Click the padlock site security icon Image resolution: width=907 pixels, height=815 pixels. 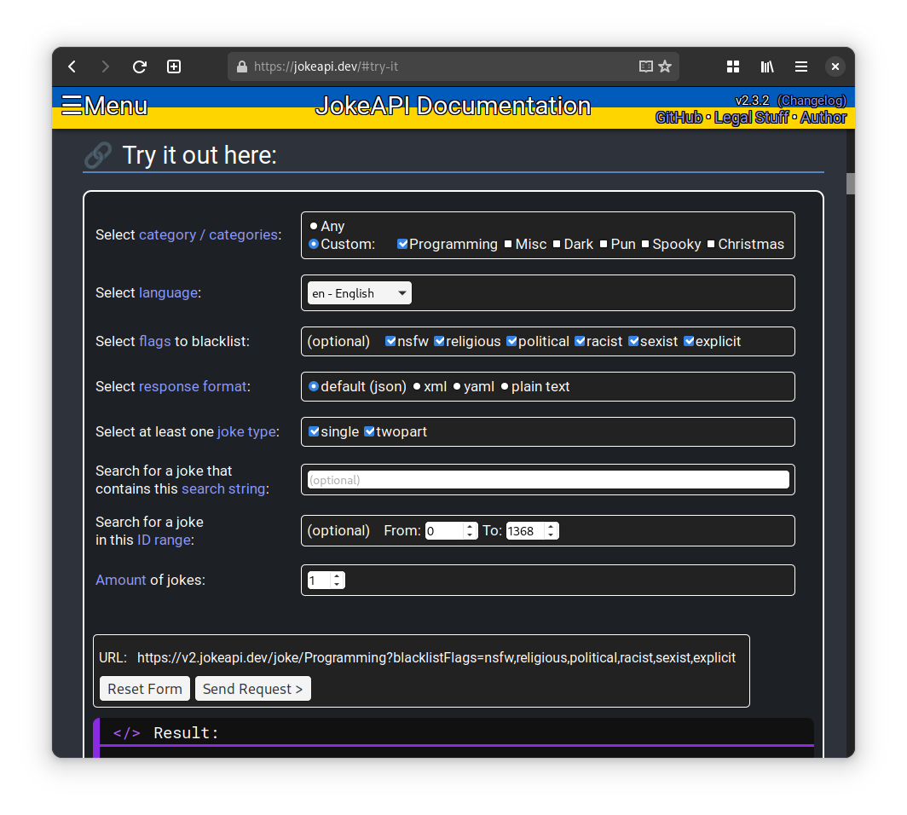pos(242,66)
